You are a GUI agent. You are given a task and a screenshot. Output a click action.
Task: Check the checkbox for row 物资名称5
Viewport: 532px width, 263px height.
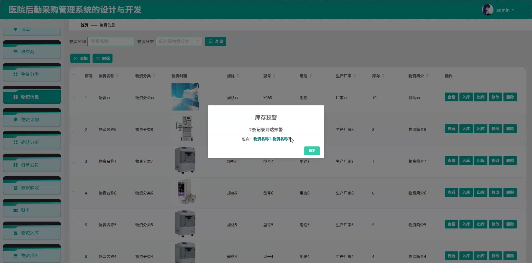73,225
